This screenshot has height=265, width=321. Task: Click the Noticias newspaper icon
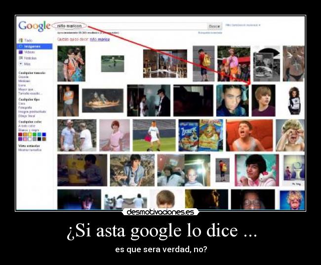coord(20,58)
